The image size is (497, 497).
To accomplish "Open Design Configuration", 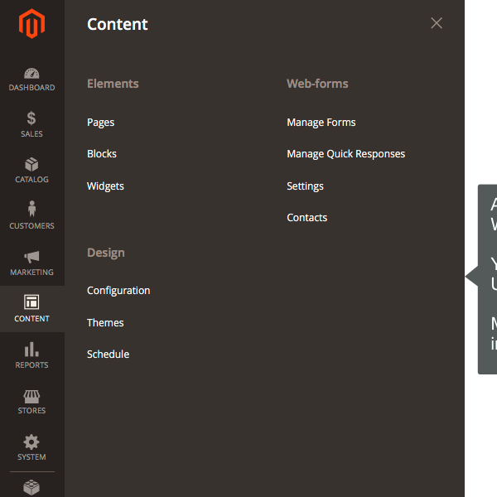I will (x=118, y=291).
